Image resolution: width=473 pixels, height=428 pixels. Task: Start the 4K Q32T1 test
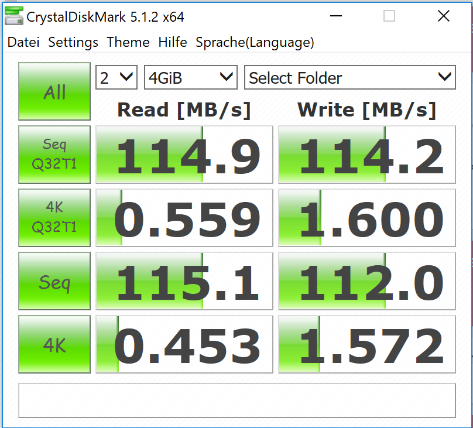[x=54, y=218]
